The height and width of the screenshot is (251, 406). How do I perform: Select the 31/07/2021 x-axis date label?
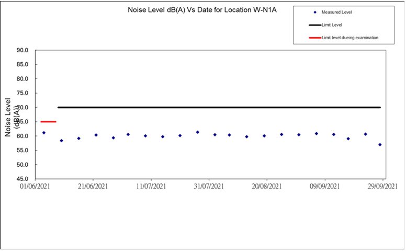209,186
